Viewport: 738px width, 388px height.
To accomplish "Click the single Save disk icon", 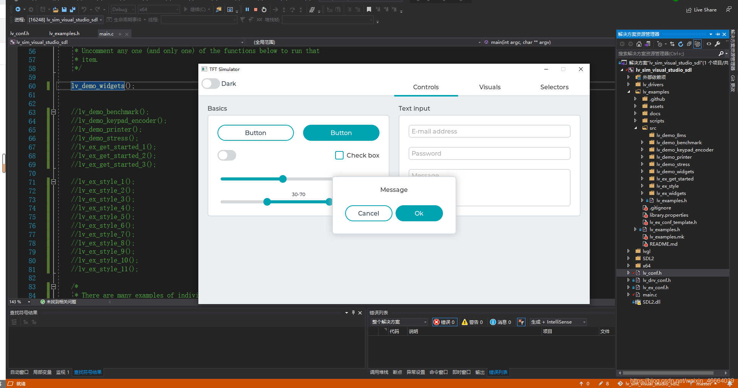I will 64,10.
